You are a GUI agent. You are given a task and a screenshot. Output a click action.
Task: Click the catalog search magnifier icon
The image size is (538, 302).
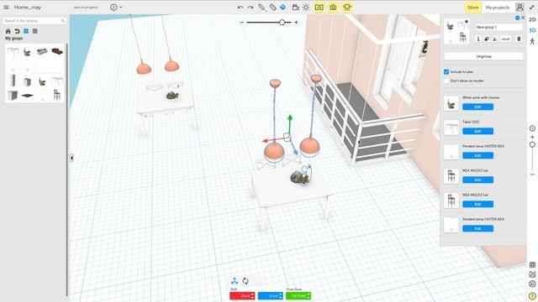click(x=63, y=21)
